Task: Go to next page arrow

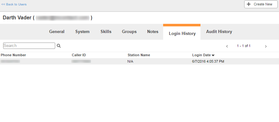Action: point(266,46)
